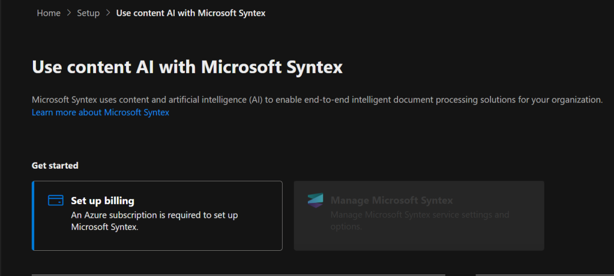
Task: Navigate to the Setup breadcrumb
Action: (88, 13)
